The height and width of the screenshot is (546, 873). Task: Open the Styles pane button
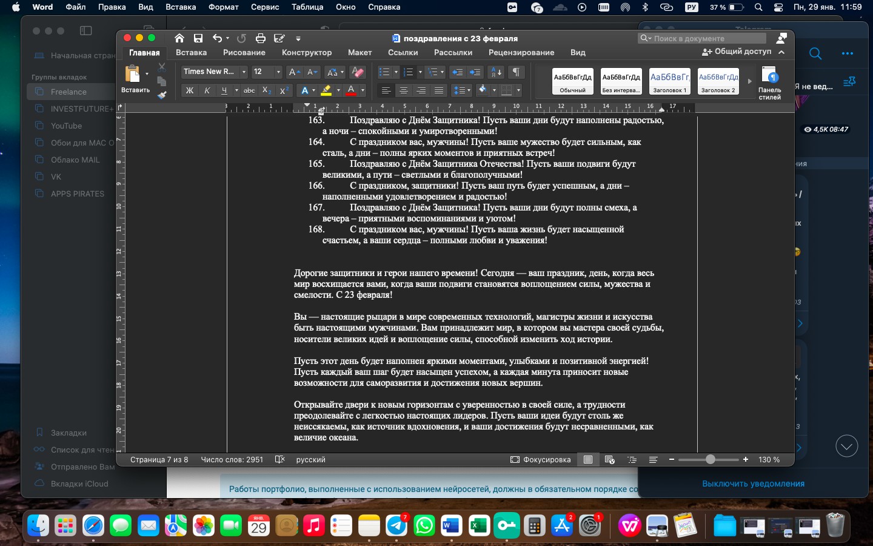[x=770, y=83]
